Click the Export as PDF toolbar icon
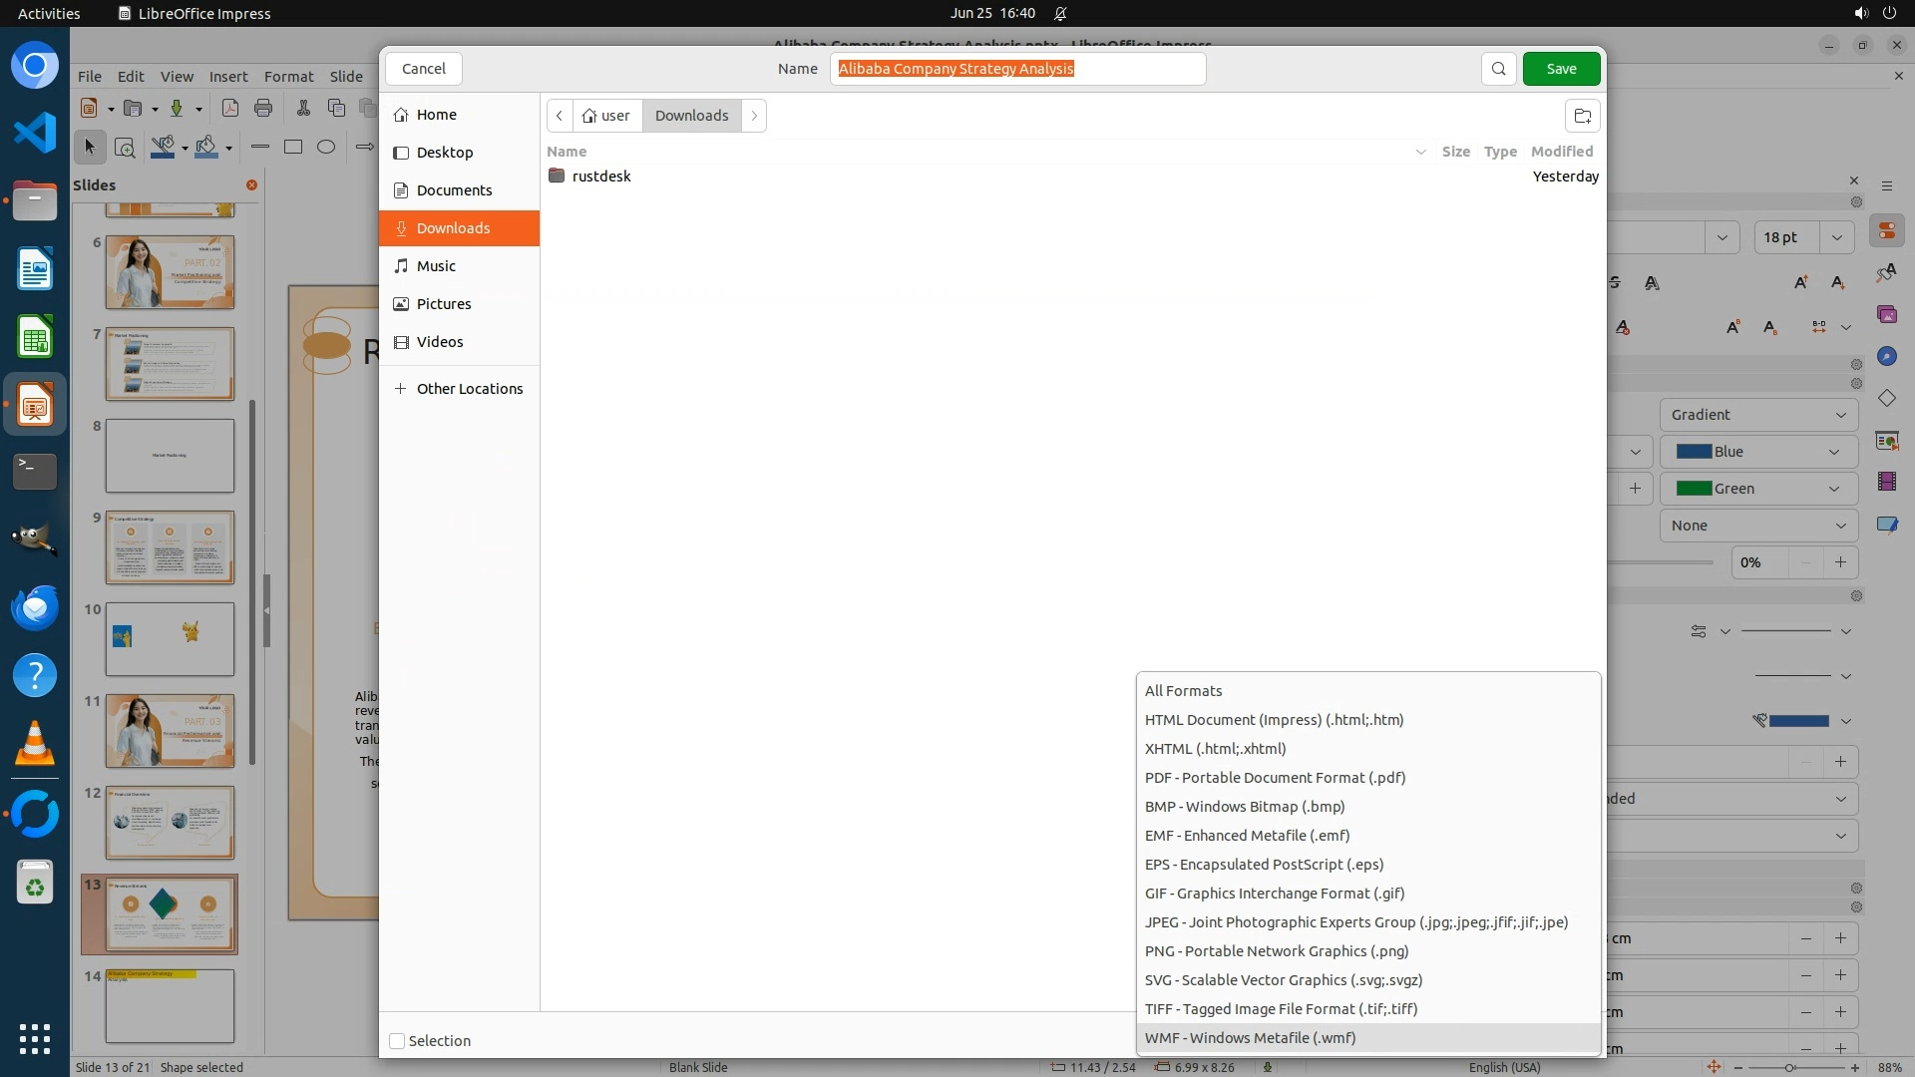Viewport: 1915px width, 1077px height. [x=229, y=108]
